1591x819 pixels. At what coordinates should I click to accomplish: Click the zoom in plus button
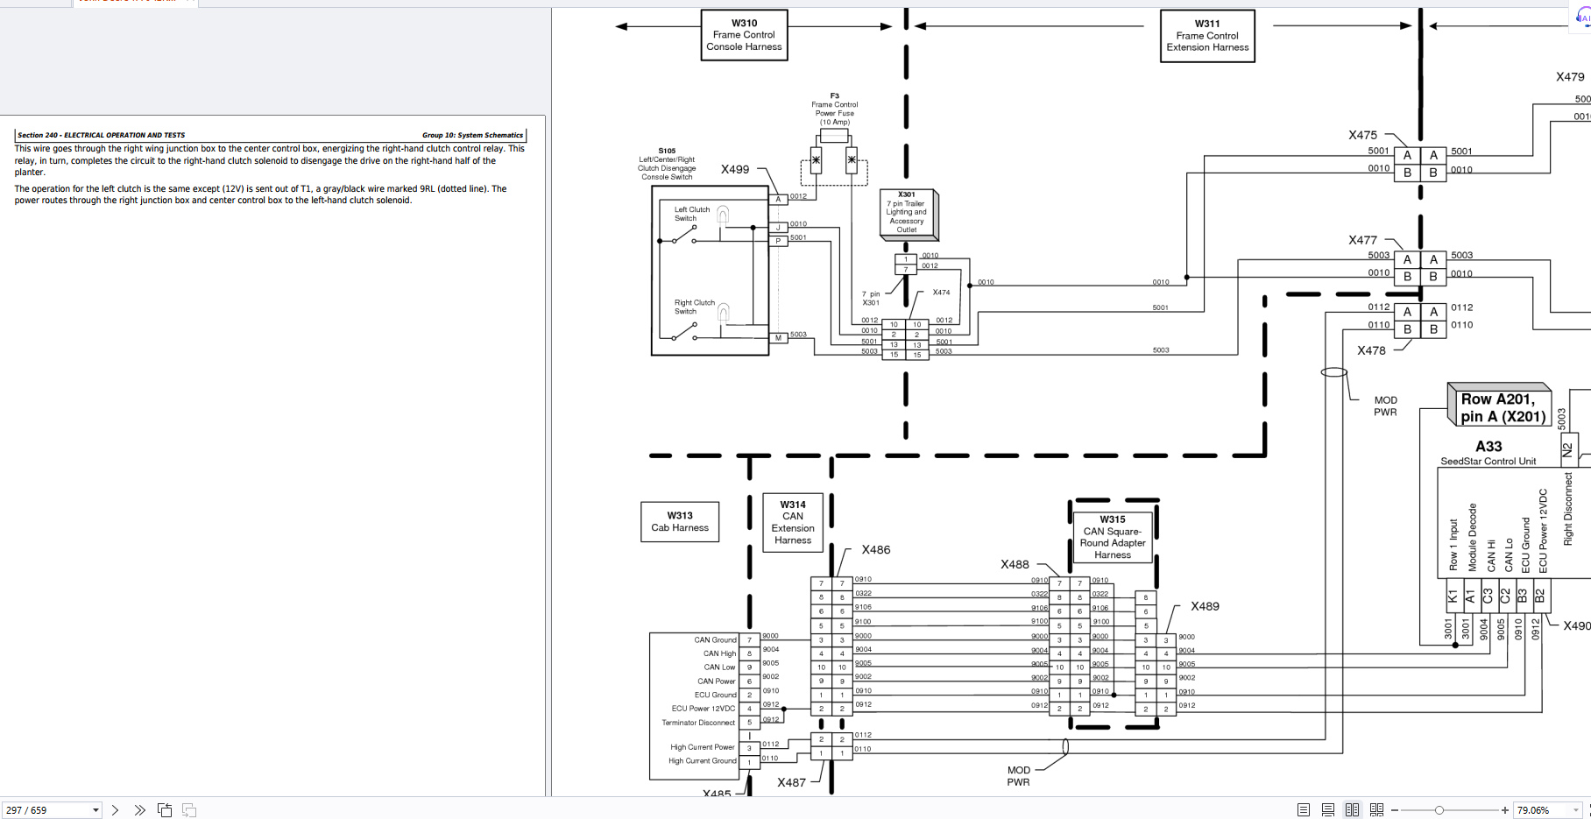(x=1505, y=810)
